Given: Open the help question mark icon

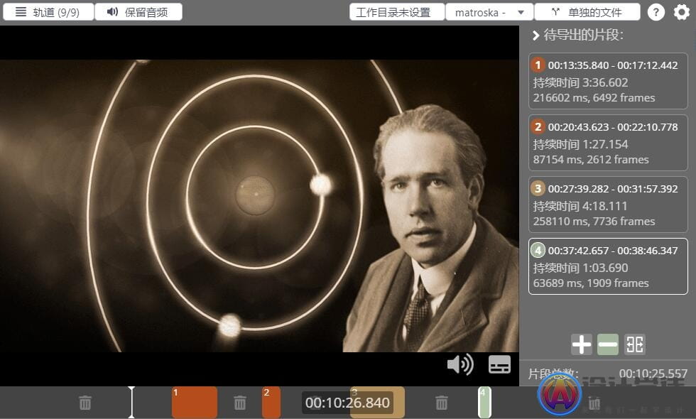Looking at the screenshot, I should 656,12.
